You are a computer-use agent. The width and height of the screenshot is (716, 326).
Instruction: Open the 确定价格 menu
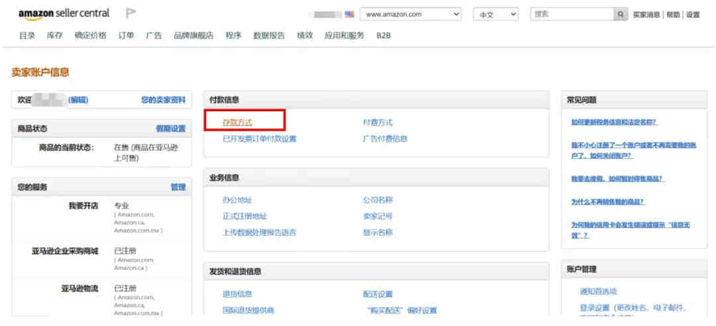tap(90, 36)
